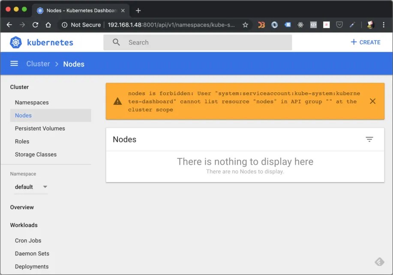Image resolution: width=393 pixels, height=275 pixels.
Task: Click the browser reload icon
Action: [x=35, y=25]
